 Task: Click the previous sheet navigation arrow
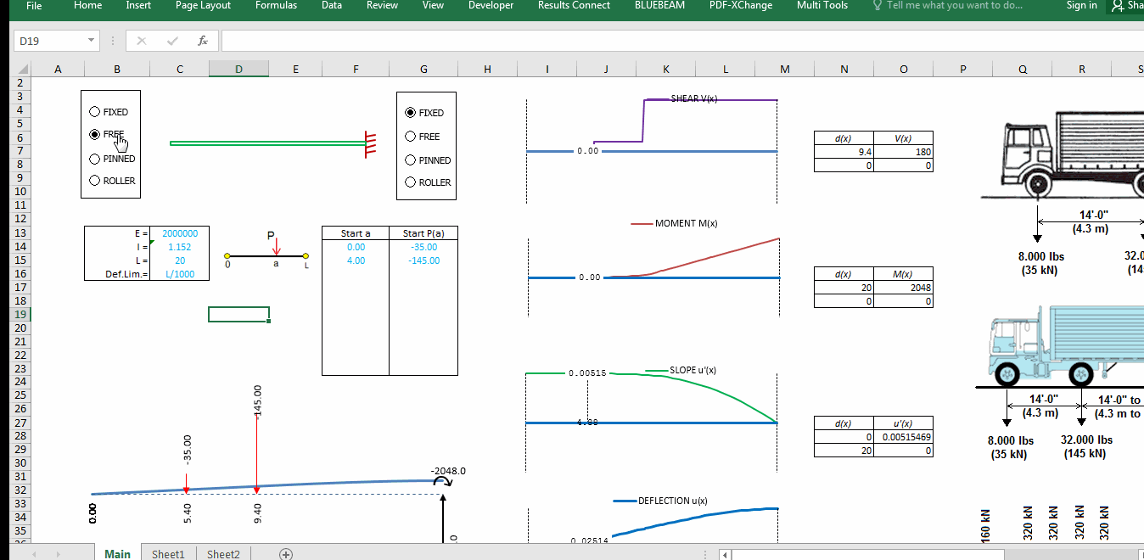pos(34,554)
